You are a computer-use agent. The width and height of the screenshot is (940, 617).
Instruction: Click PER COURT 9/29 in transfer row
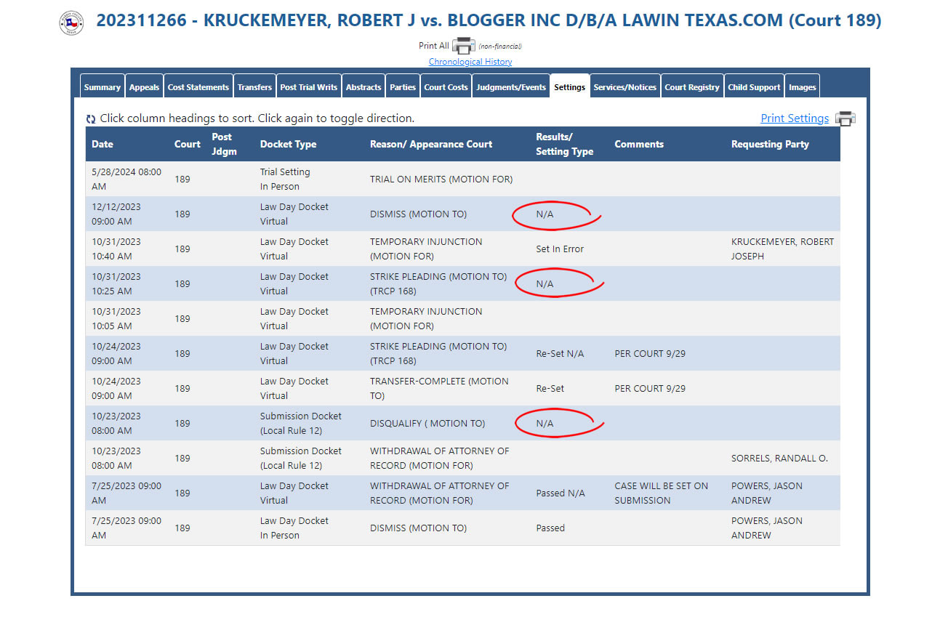tap(650, 388)
